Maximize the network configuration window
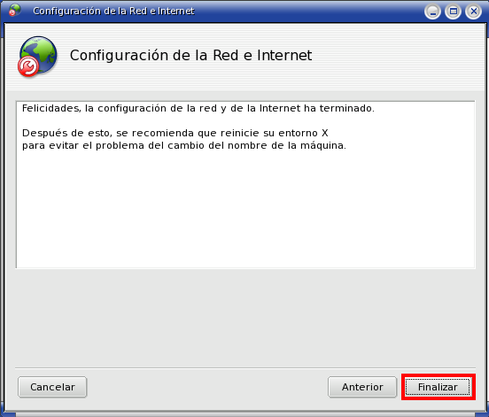The image size is (489, 417). tap(454, 12)
